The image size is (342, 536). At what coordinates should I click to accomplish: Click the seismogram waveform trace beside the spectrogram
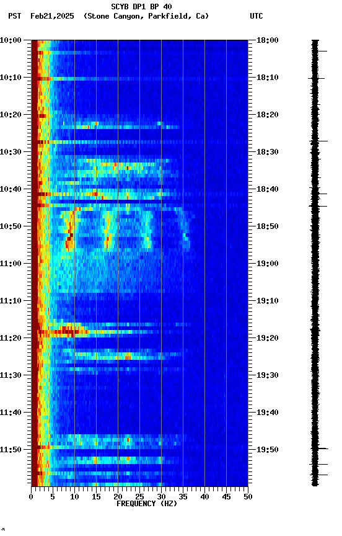tap(315, 263)
